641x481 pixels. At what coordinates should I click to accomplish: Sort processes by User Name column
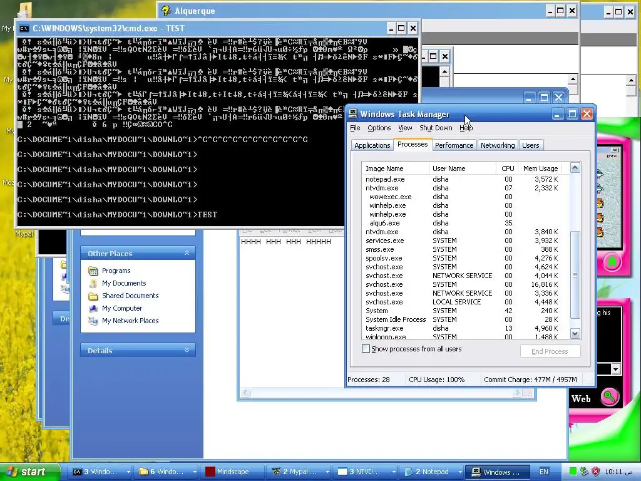(462, 168)
